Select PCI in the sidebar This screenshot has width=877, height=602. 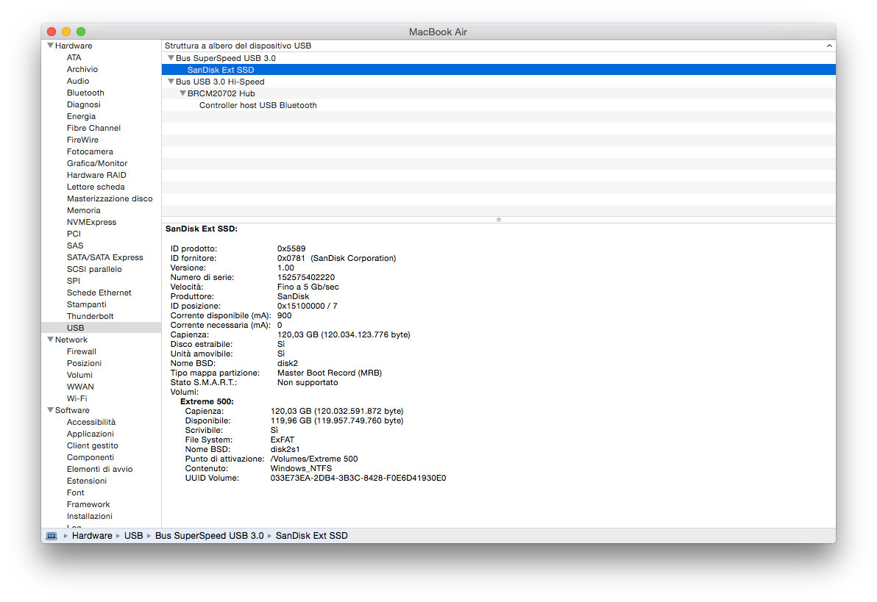point(74,234)
